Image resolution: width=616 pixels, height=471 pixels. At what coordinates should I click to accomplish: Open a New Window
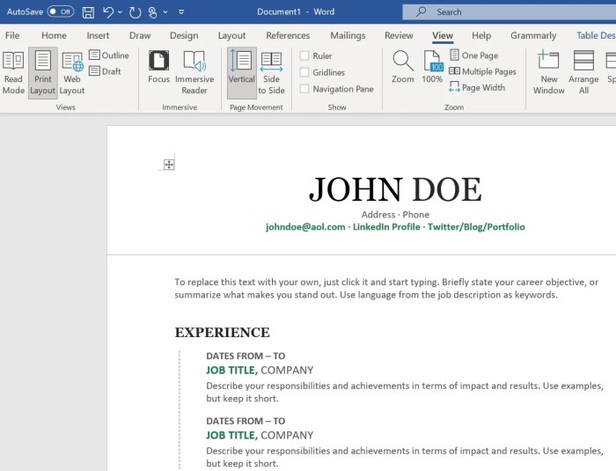tap(548, 73)
